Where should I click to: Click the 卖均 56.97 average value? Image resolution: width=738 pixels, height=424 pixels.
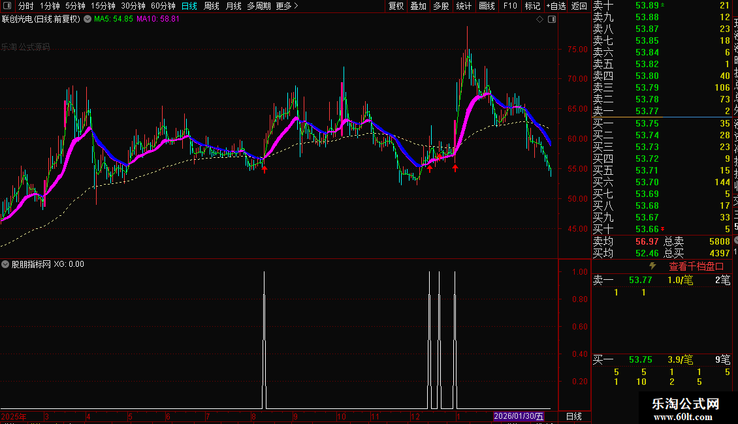pyautogui.click(x=647, y=241)
